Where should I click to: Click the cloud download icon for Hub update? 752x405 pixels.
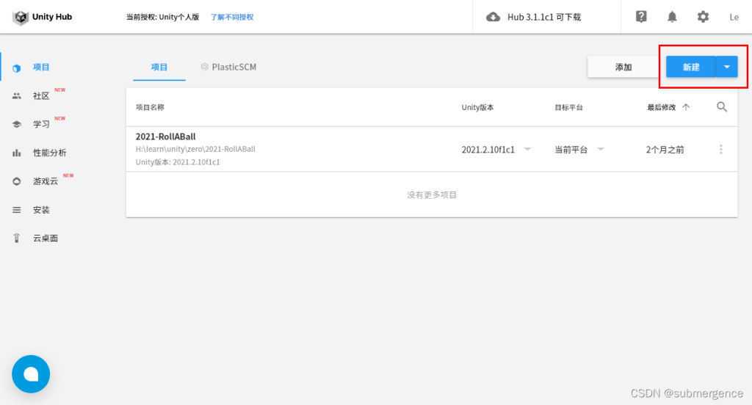[x=493, y=17]
